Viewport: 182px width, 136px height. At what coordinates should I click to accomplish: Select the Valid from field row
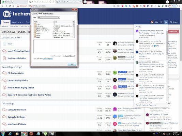pyautogui.click(x=54, y=34)
